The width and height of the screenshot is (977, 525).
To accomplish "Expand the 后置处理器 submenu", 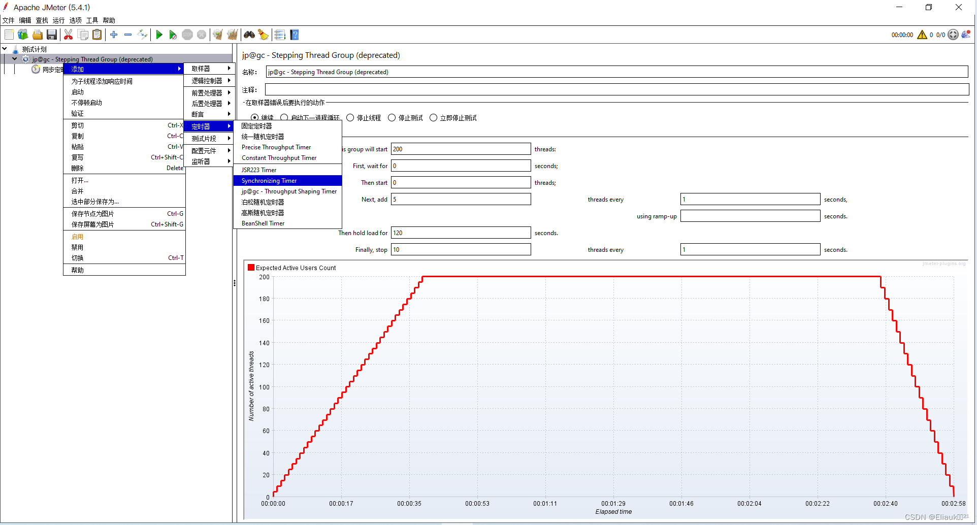I will click(x=208, y=104).
